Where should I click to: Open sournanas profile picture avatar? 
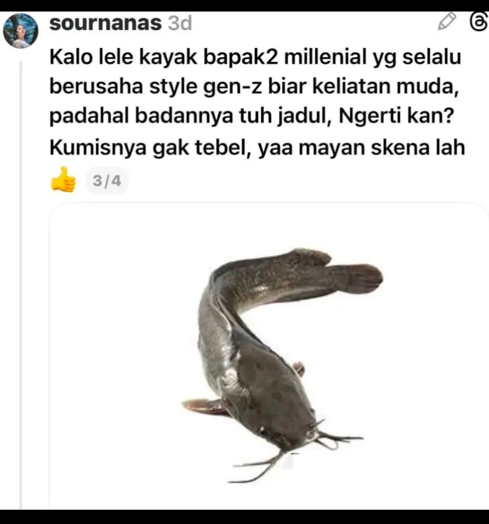tap(20, 31)
